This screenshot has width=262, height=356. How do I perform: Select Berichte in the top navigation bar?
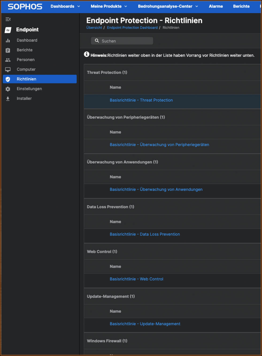(x=241, y=6)
